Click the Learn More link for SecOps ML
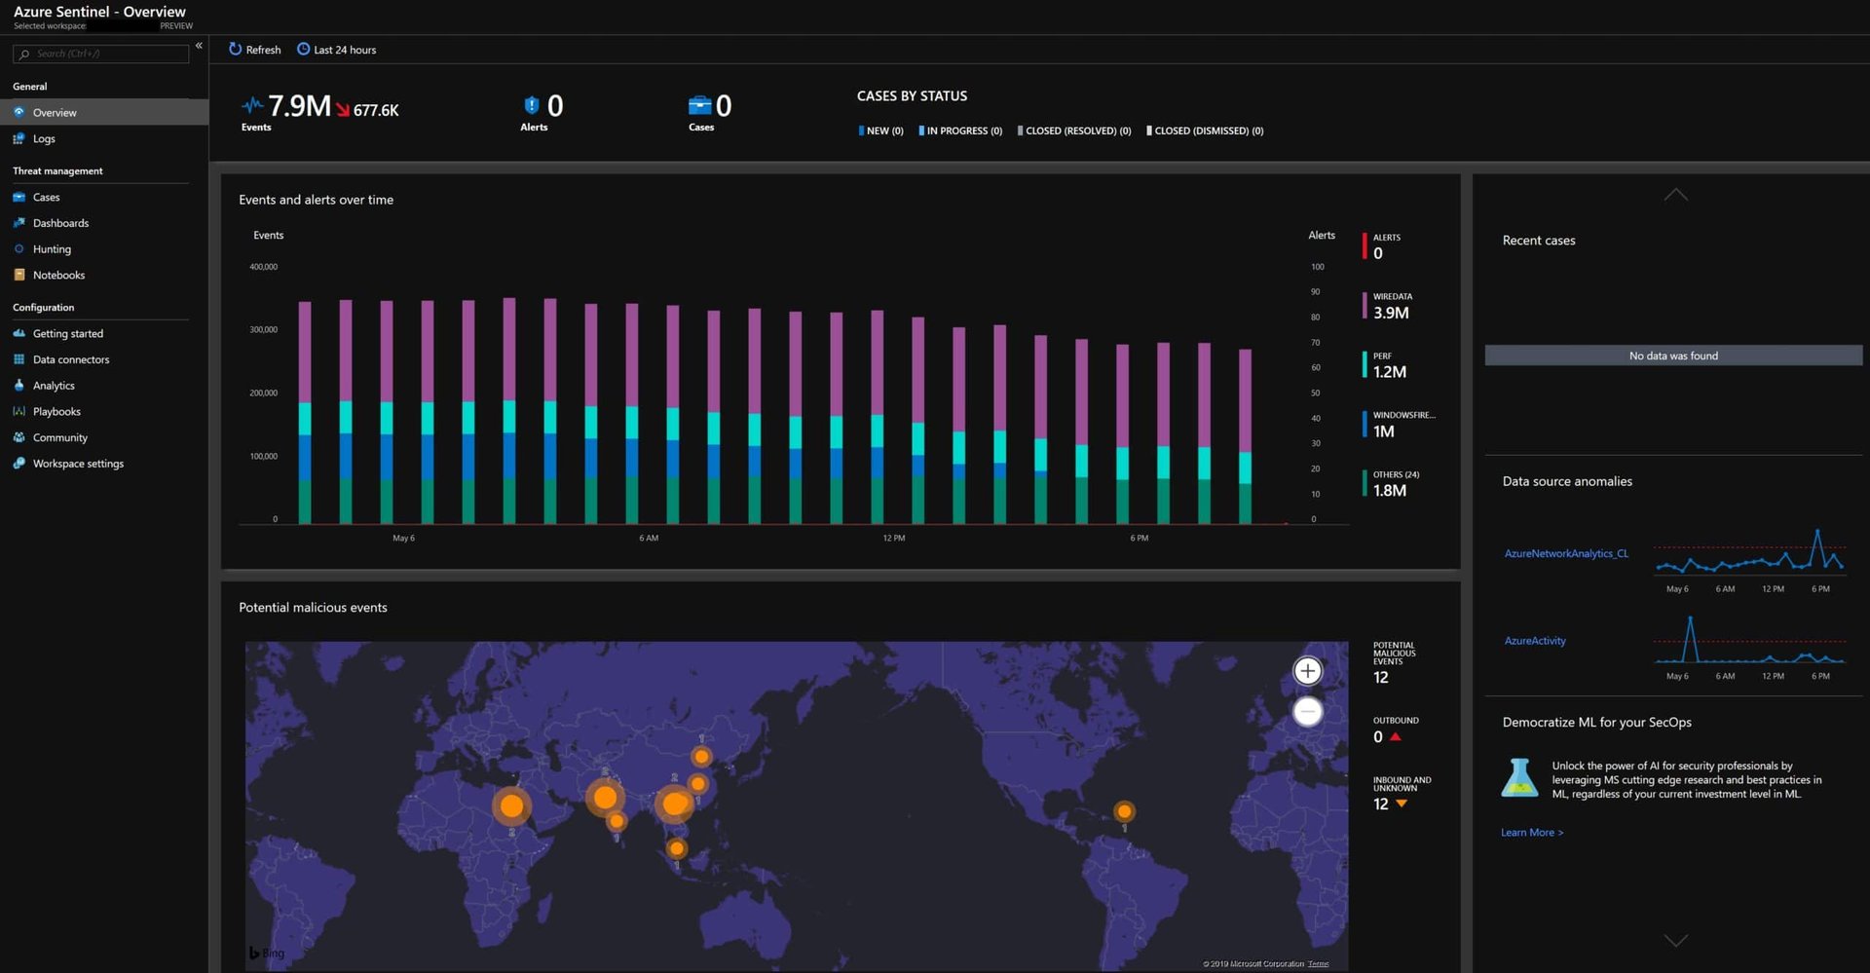Image resolution: width=1870 pixels, height=973 pixels. tap(1531, 832)
